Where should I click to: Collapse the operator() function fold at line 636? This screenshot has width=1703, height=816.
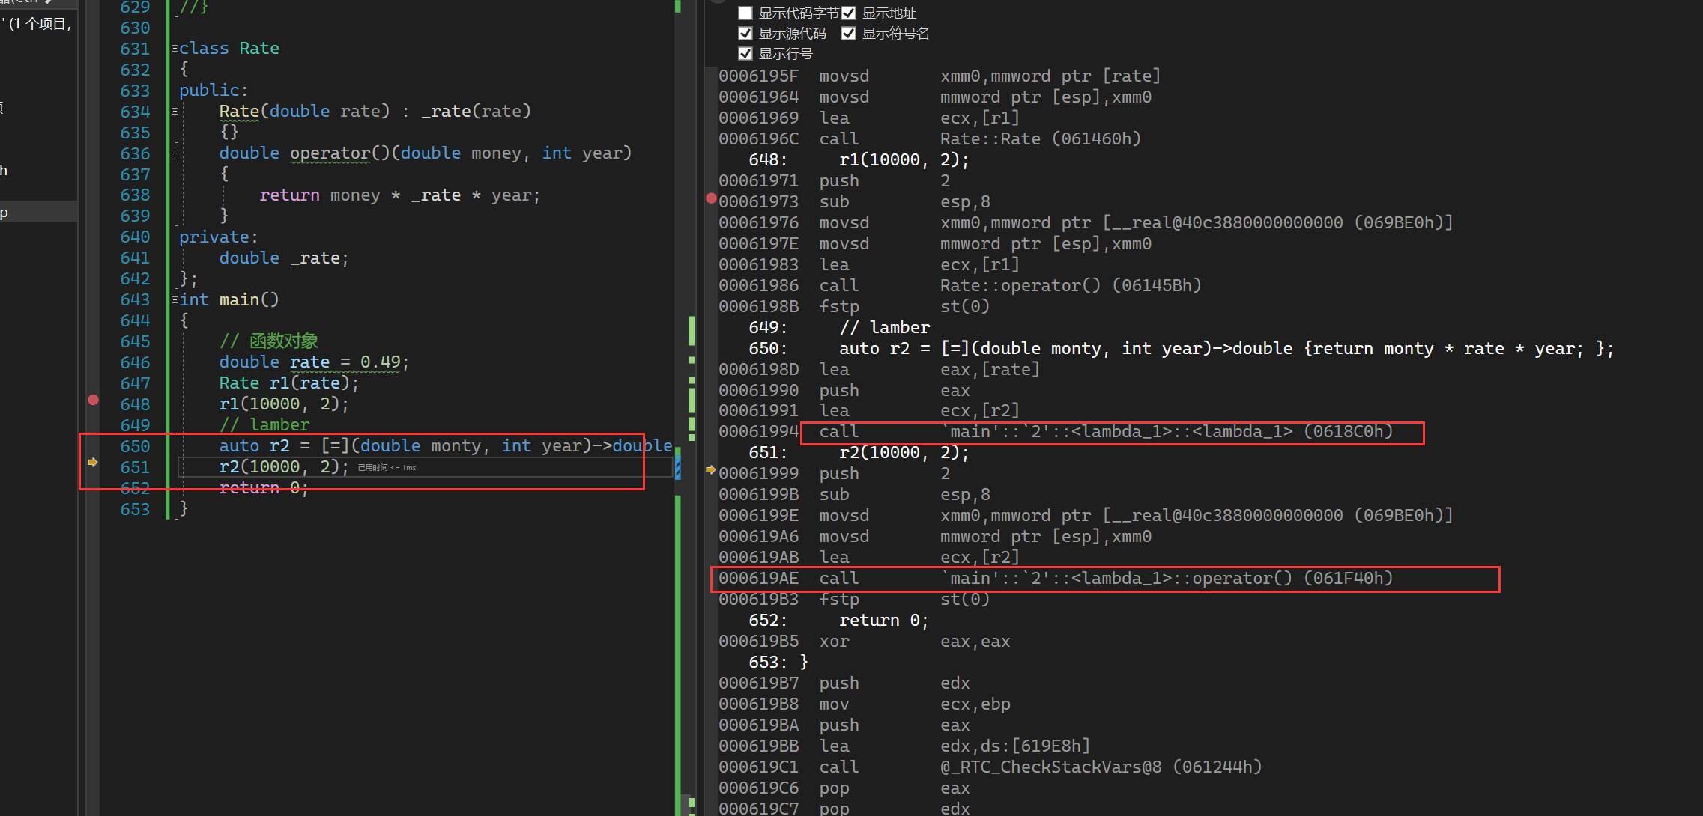[175, 153]
